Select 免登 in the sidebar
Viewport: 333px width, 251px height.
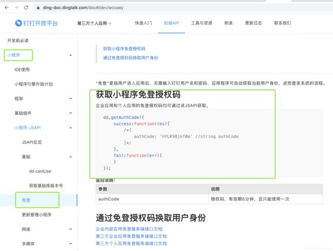[x=26, y=200]
